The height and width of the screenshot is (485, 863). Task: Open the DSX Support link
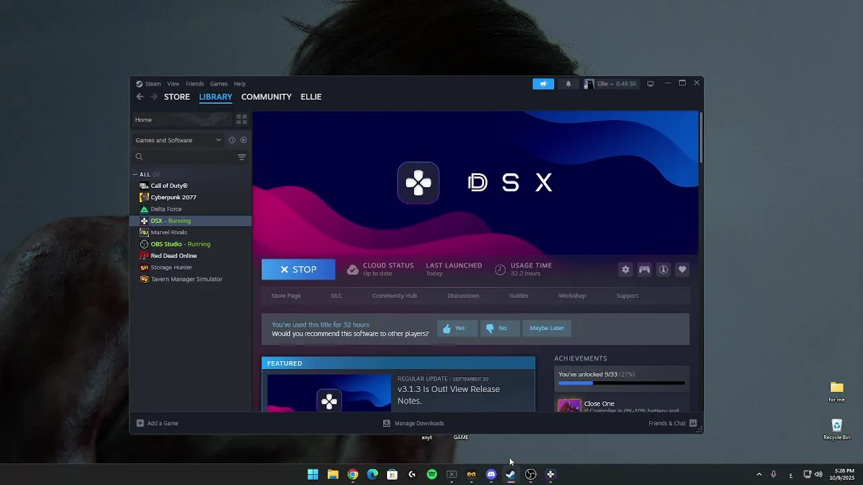(627, 296)
